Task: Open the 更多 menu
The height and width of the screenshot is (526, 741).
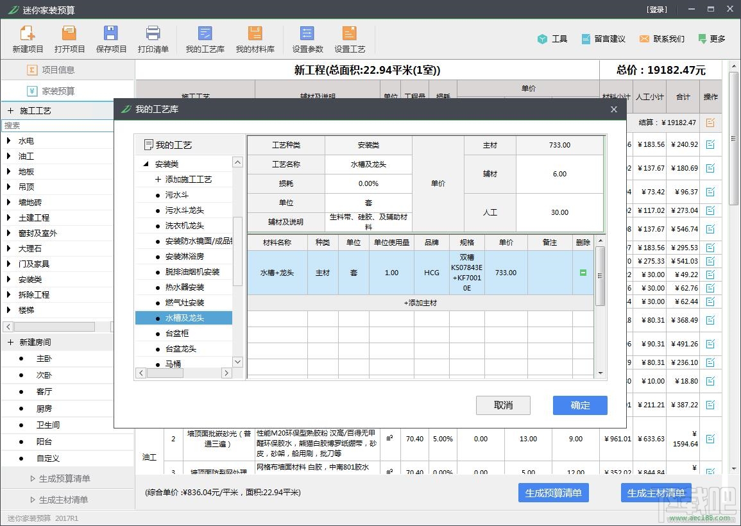Action: tap(712, 38)
